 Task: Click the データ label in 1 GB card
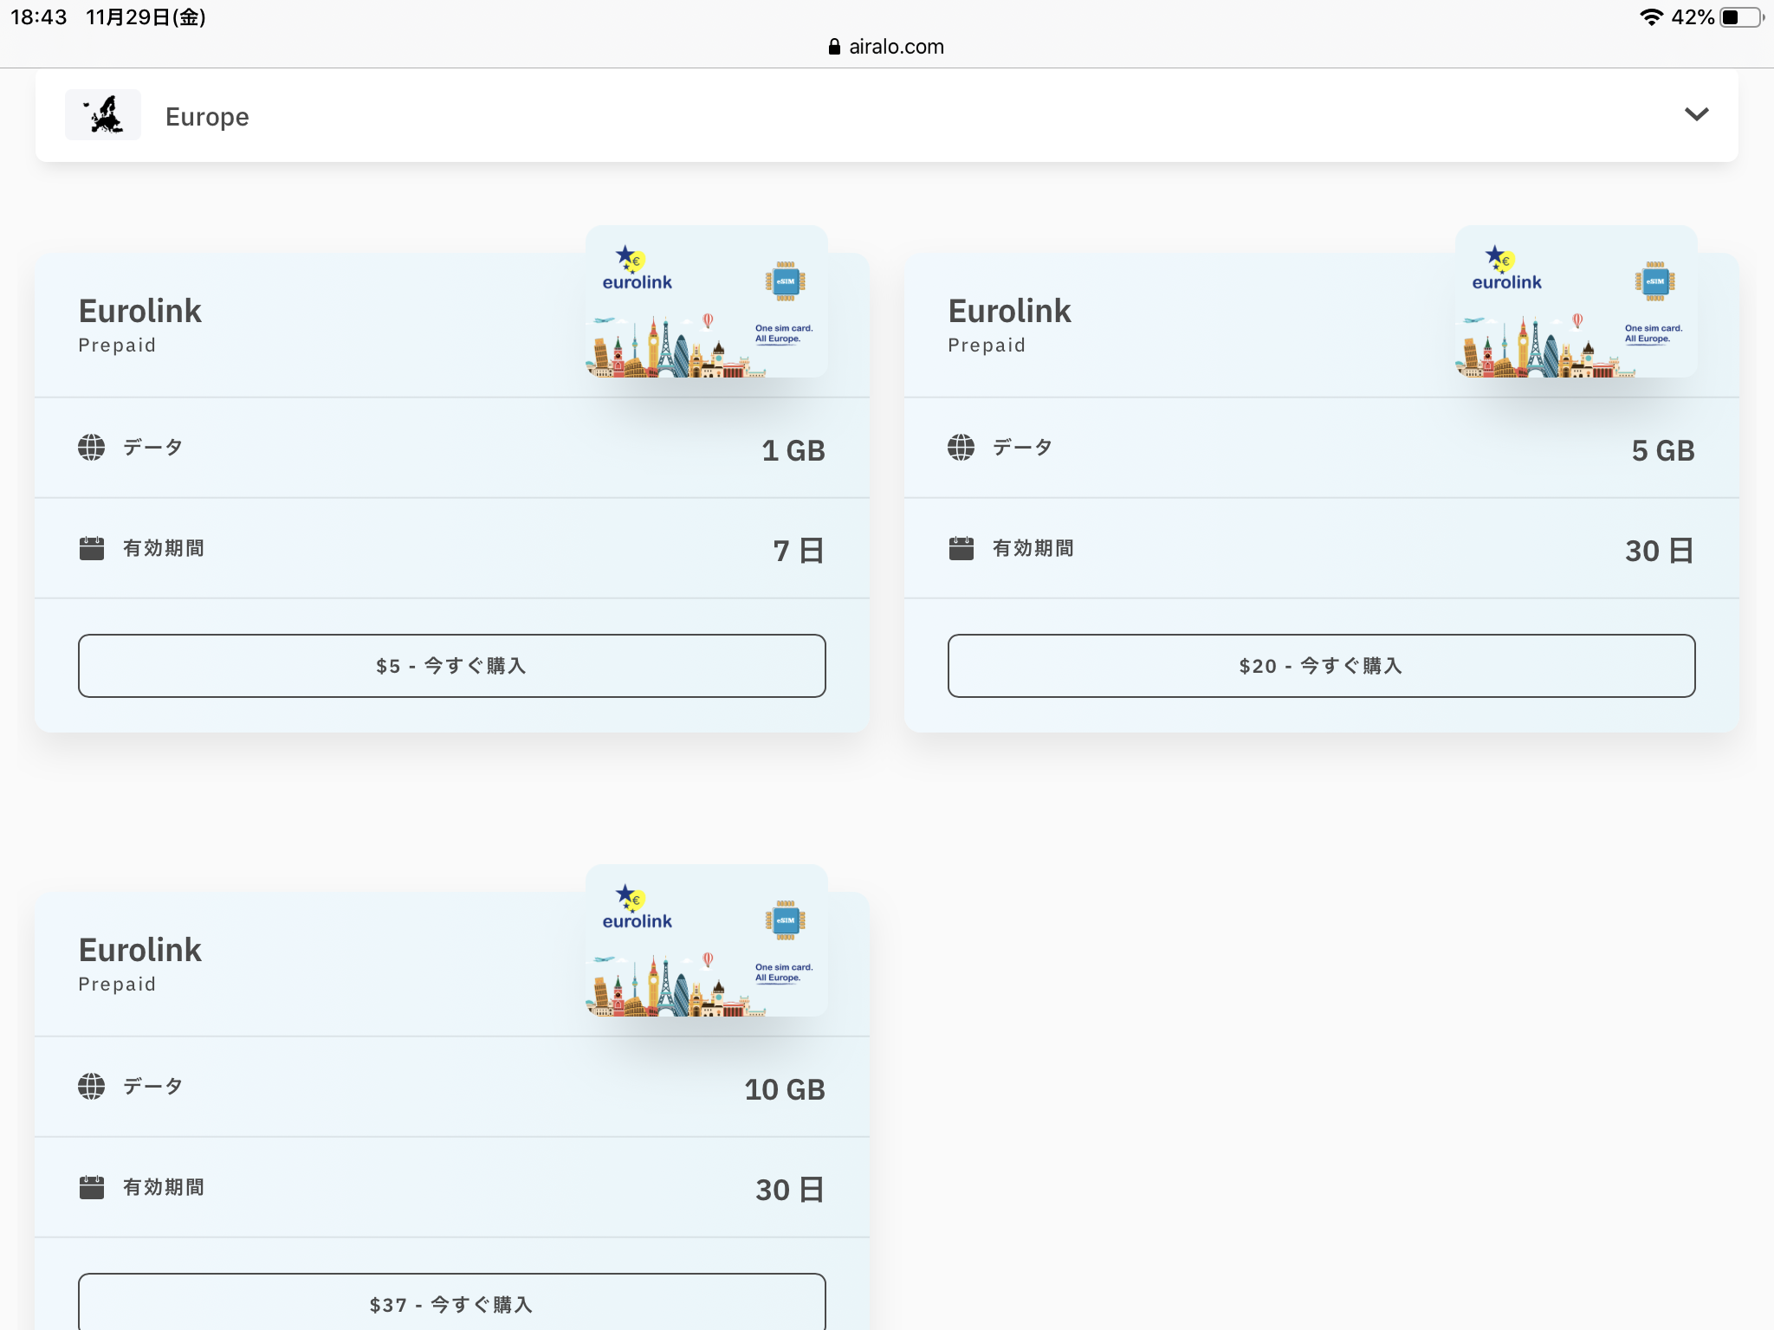[x=153, y=448]
